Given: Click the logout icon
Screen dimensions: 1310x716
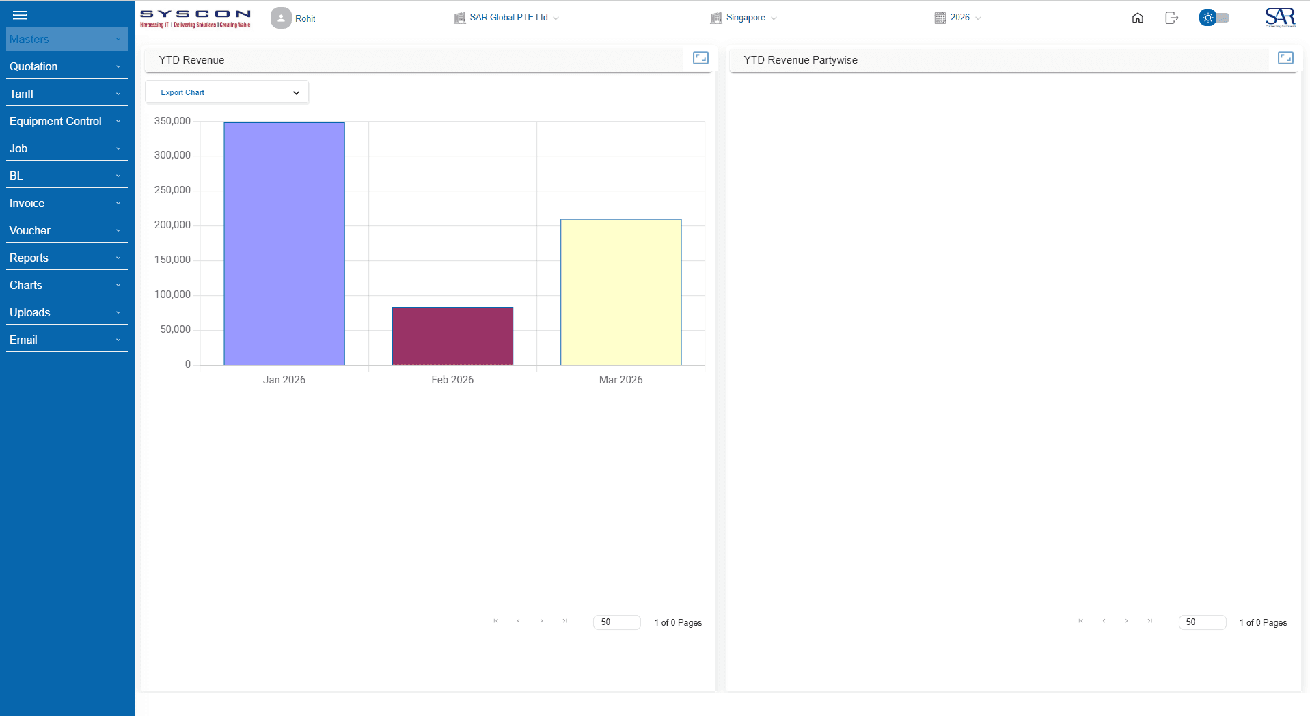Looking at the screenshot, I should [x=1171, y=18].
